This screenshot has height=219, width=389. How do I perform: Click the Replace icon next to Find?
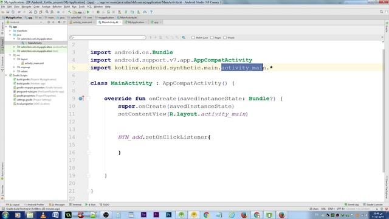[52, 12]
